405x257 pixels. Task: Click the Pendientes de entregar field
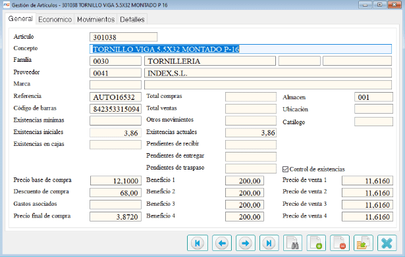pyautogui.click(x=251, y=156)
